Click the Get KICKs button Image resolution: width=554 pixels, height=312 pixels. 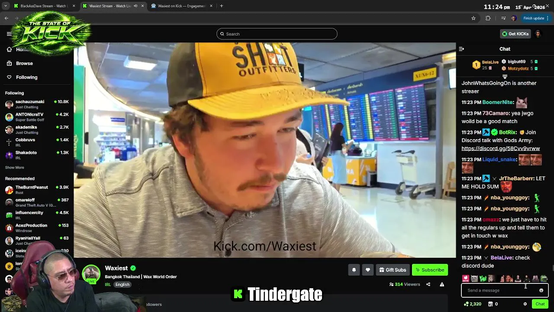(515, 34)
